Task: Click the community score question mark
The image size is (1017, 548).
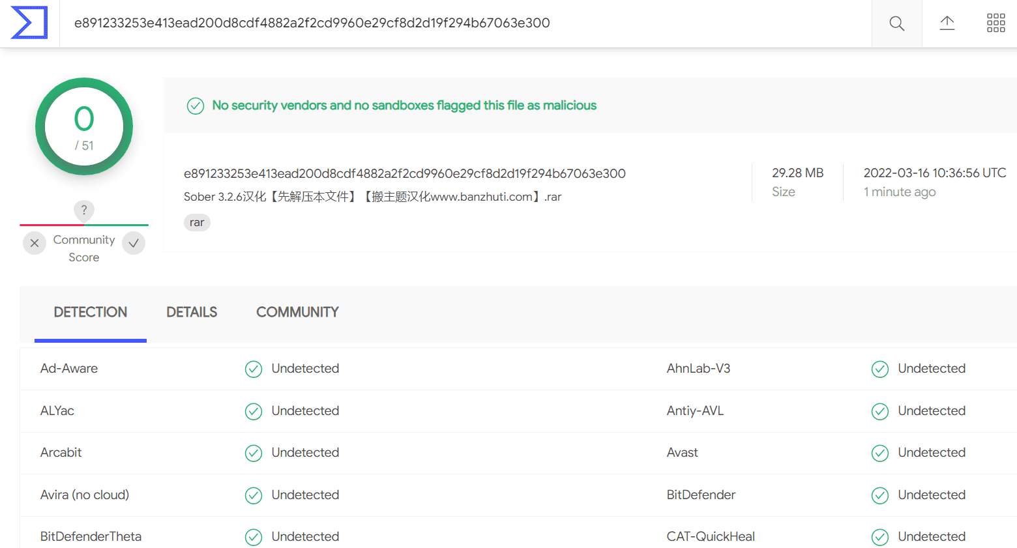Action: coord(84,210)
